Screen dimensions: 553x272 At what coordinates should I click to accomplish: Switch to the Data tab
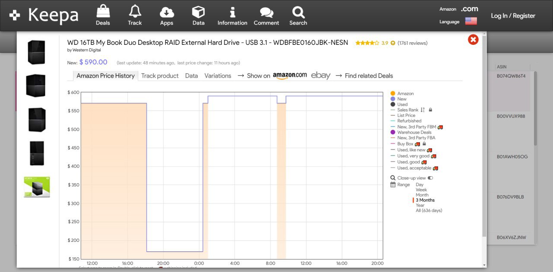click(191, 76)
